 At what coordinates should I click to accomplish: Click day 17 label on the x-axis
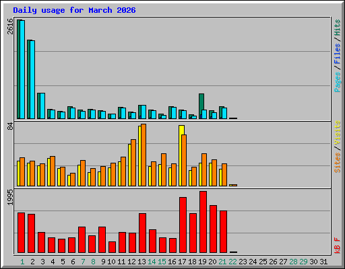pyautogui.click(x=182, y=262)
